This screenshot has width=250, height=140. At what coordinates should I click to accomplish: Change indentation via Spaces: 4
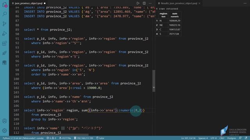[203, 138]
